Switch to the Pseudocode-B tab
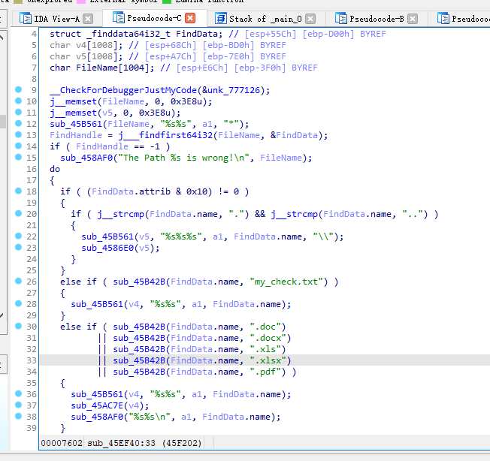The image size is (490, 461). (x=377, y=19)
